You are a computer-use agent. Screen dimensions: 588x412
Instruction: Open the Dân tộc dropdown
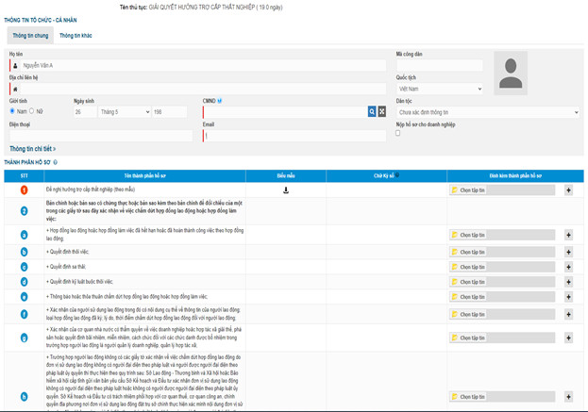tap(488, 112)
